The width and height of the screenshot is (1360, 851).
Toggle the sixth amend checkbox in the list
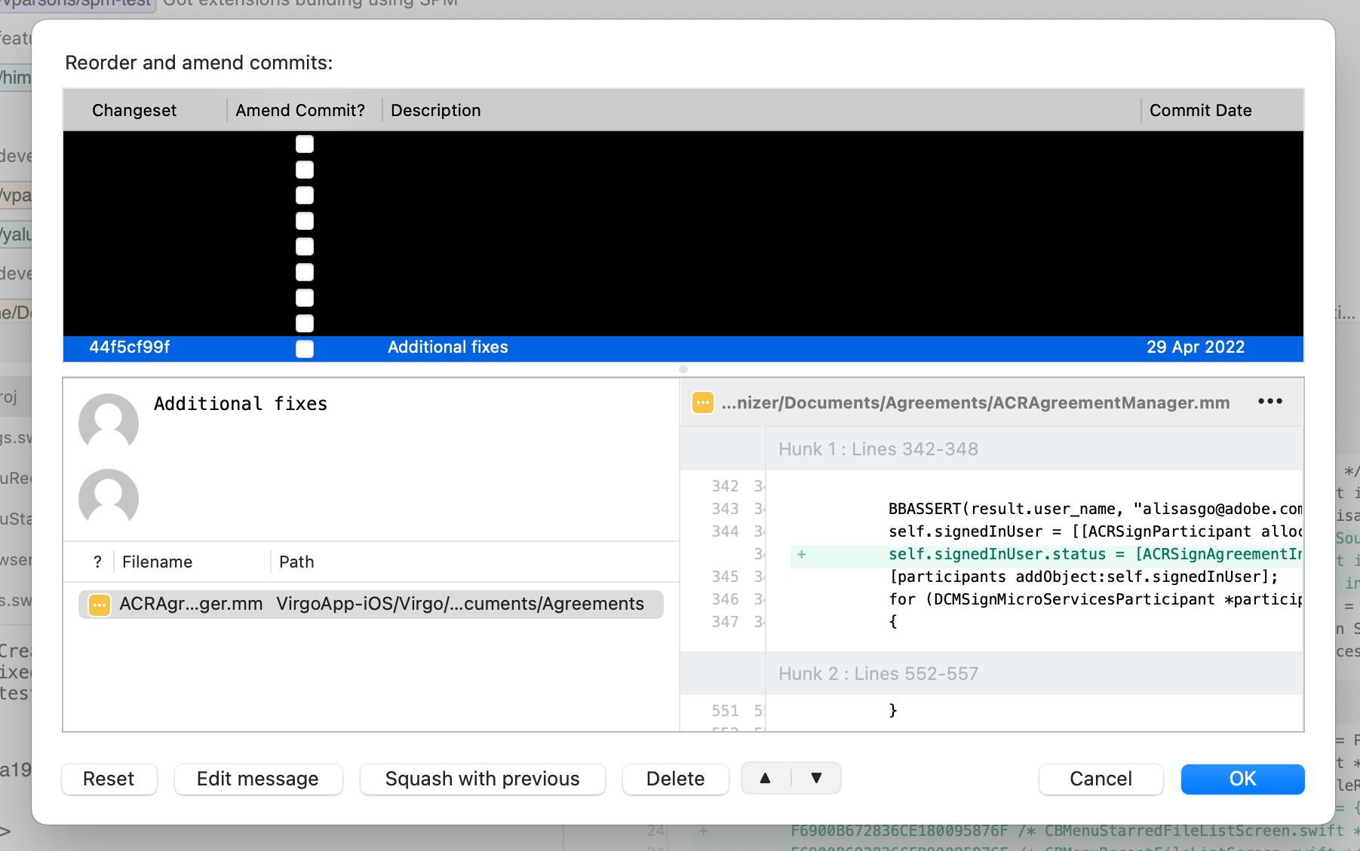pos(305,272)
